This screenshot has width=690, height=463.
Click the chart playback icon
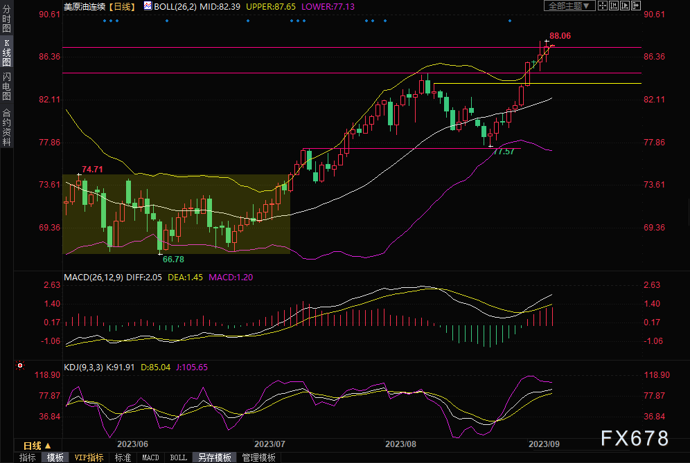tap(624, 6)
